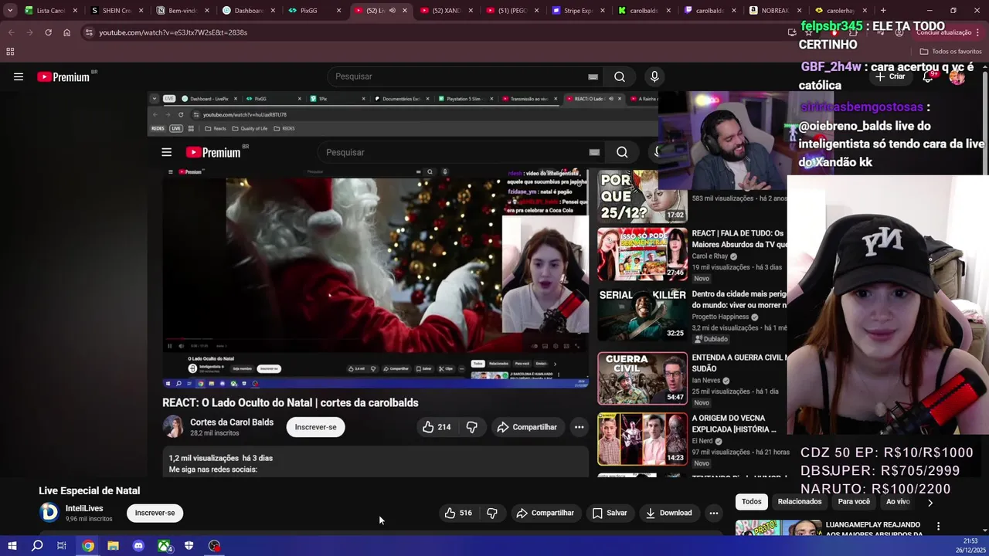Image resolution: width=989 pixels, height=556 pixels.
Task: Open the YouTube guide hamburger menu
Action: 19,76
